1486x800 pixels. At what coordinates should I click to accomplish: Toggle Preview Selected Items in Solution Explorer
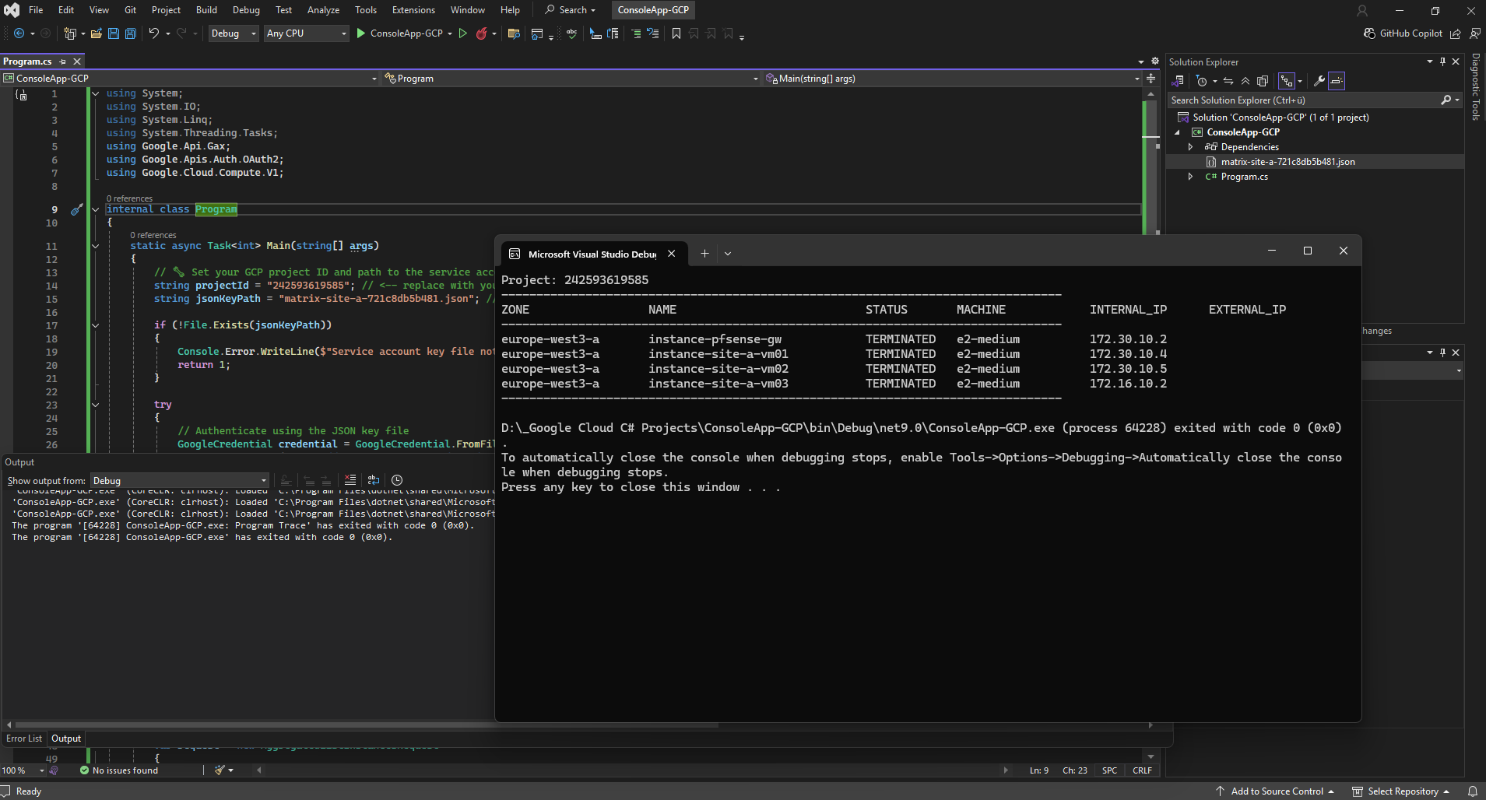[x=1337, y=81]
